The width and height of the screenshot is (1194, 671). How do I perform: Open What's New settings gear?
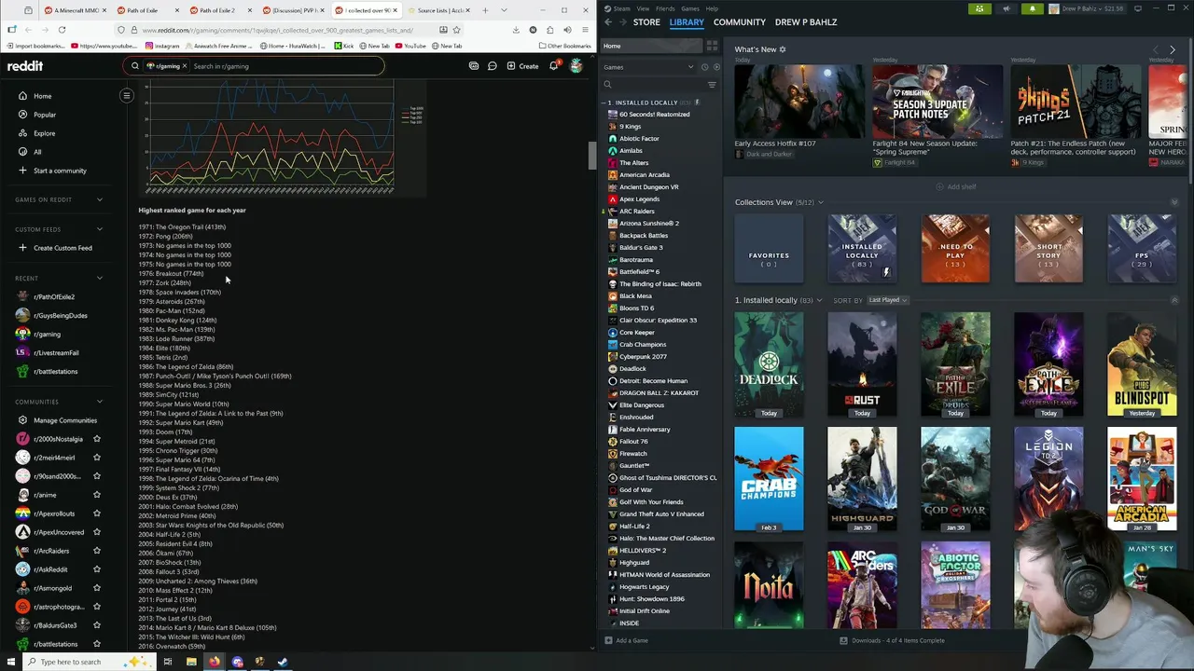783,49
